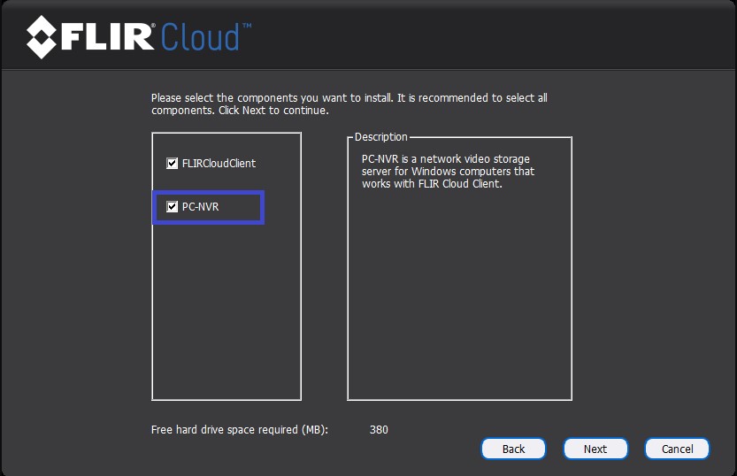Select the FLIRCloudClient component label
The height and width of the screenshot is (476, 737).
[219, 164]
